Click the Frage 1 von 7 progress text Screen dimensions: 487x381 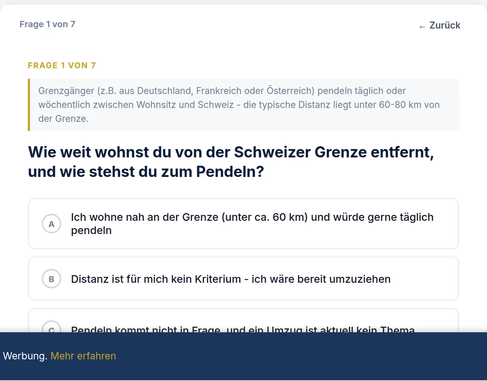pos(47,24)
